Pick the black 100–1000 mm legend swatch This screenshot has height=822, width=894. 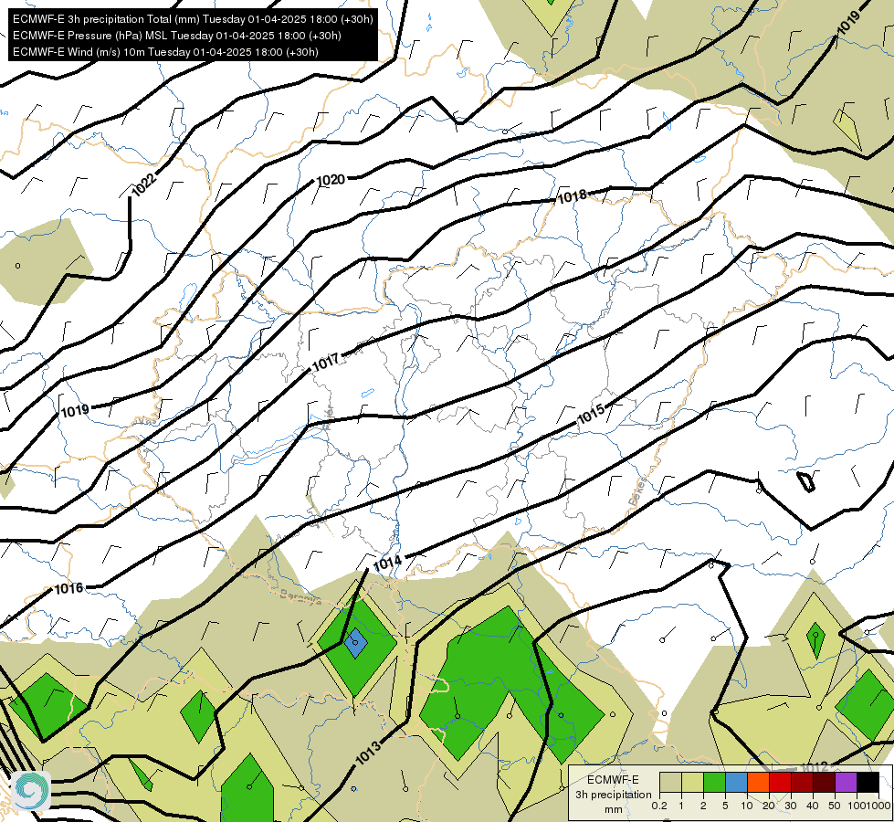pos(868,782)
